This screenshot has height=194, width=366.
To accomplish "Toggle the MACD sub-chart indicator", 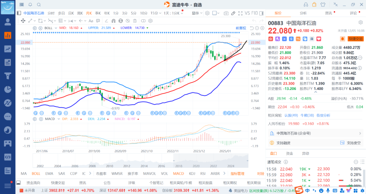I will (x=179, y=174).
